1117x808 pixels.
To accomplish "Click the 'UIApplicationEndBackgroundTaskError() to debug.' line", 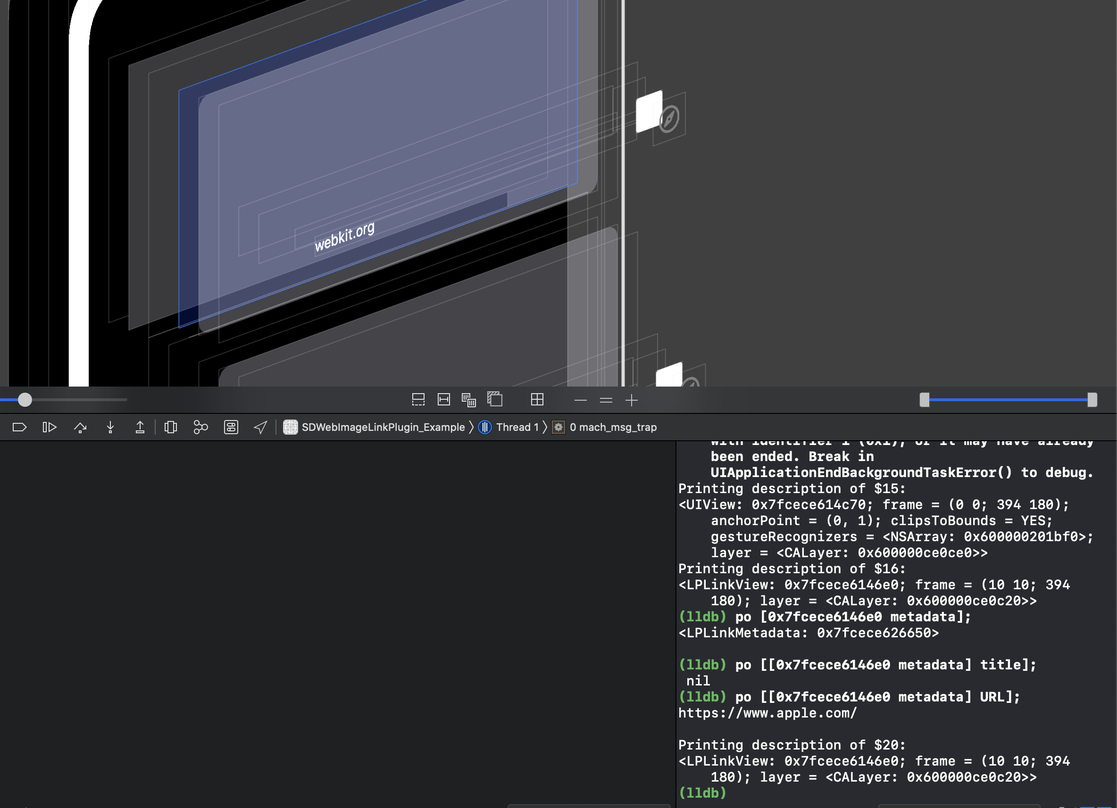I will (x=902, y=473).
